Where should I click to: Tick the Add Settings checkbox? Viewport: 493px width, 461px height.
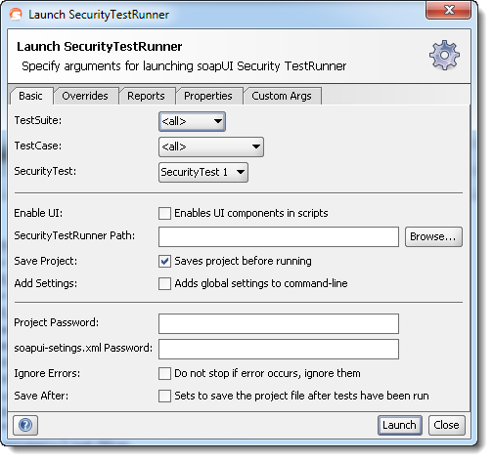click(164, 283)
